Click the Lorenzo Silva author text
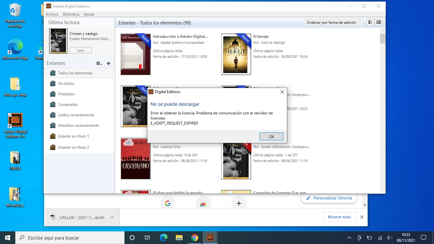 point(170,147)
